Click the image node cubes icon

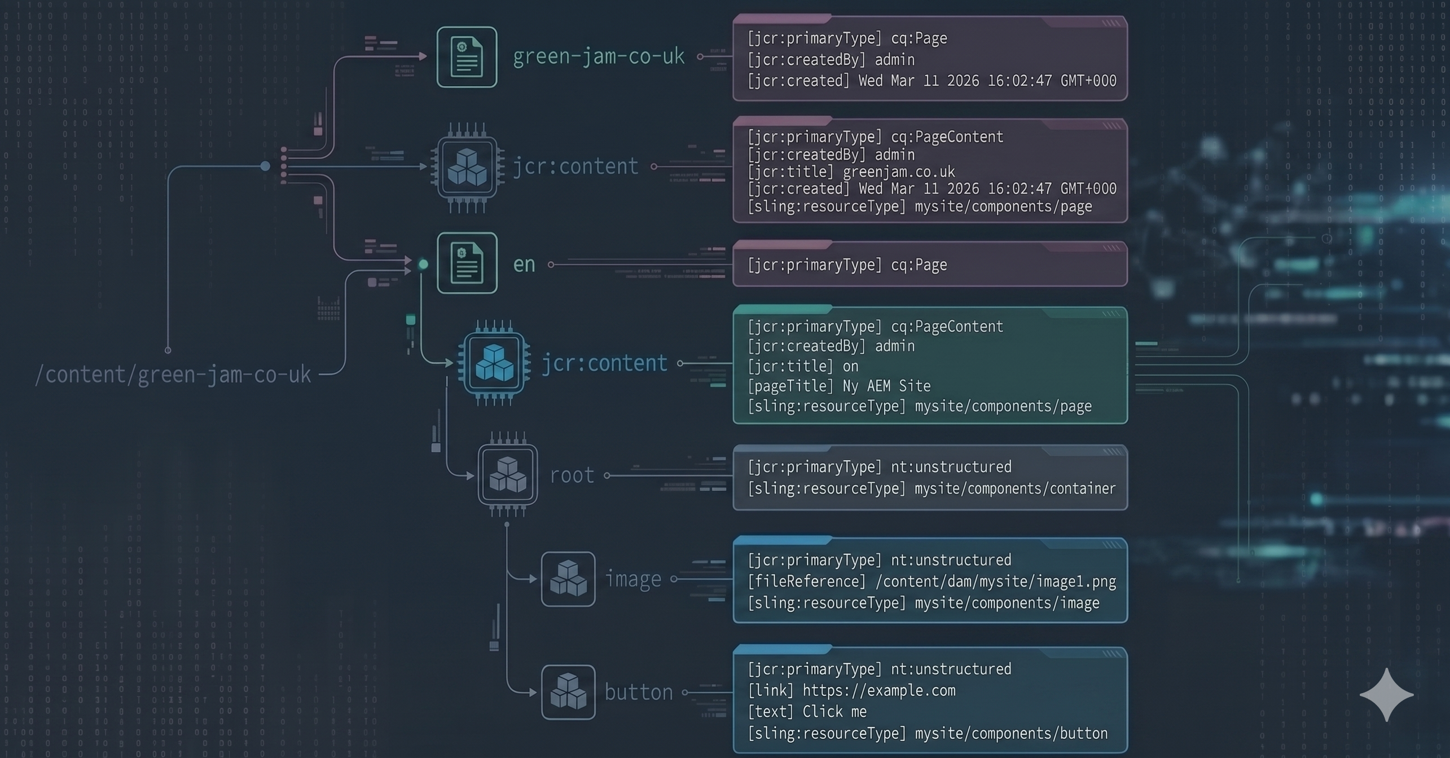(x=568, y=579)
